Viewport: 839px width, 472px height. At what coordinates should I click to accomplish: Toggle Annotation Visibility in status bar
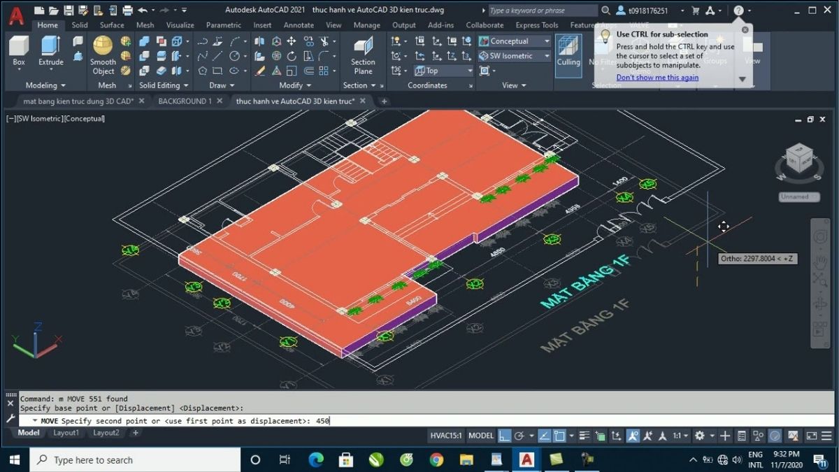pos(633,436)
